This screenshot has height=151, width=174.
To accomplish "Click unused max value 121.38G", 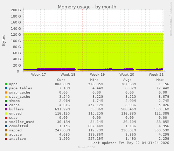I will 162,114.
